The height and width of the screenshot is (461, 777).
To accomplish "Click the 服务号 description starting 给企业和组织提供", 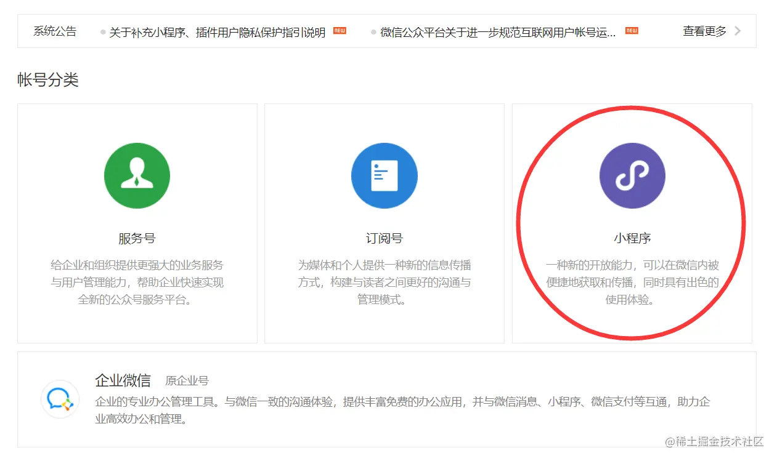I will [137, 283].
